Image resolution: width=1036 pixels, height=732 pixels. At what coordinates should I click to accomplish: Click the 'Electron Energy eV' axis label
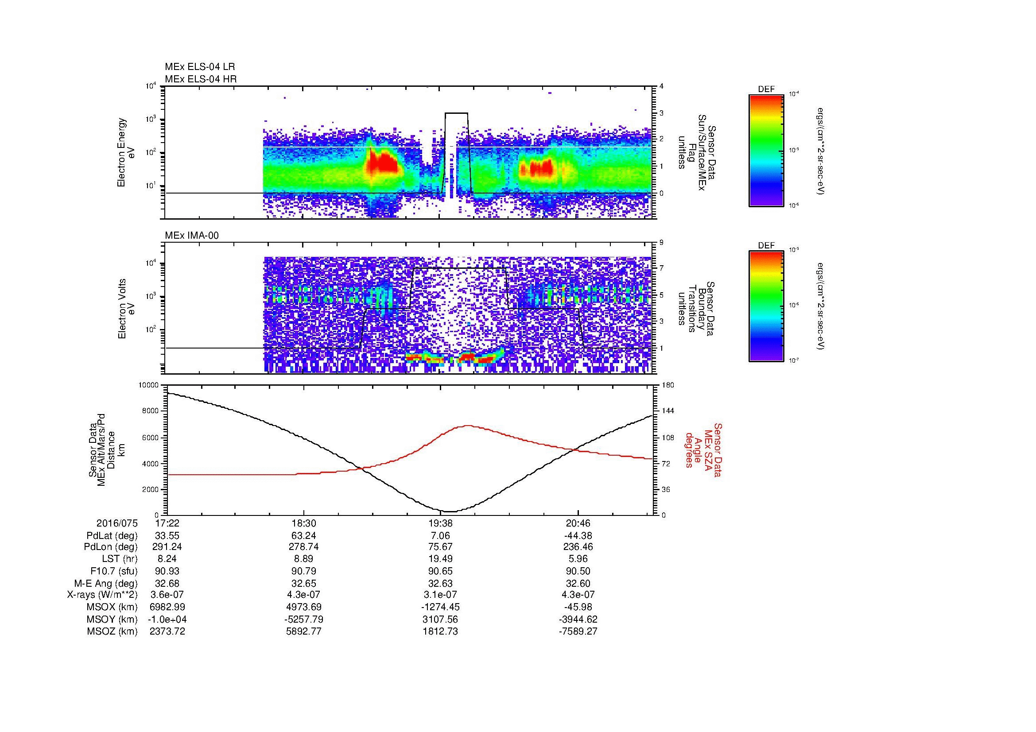(x=126, y=152)
